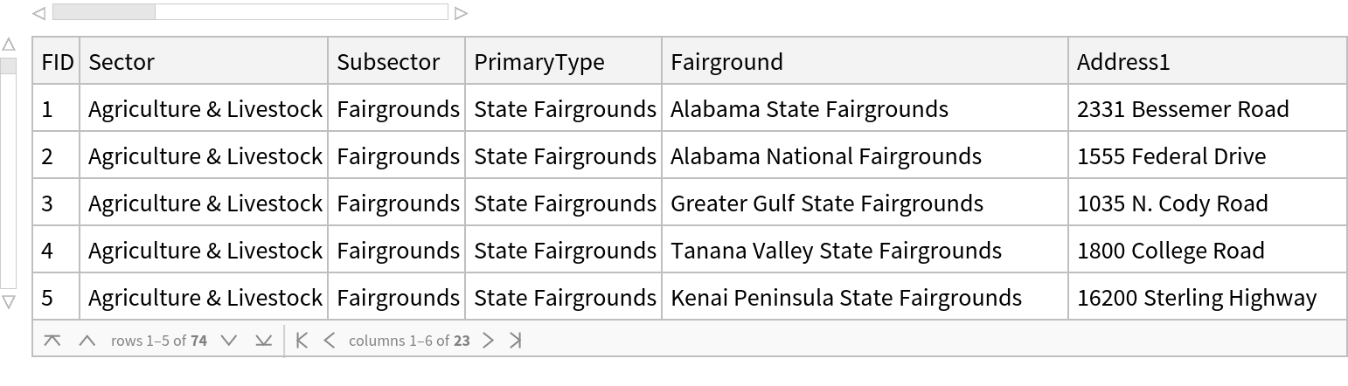Show previous columns arrow
Image resolution: width=1348 pixels, height=386 pixels.
point(330,341)
